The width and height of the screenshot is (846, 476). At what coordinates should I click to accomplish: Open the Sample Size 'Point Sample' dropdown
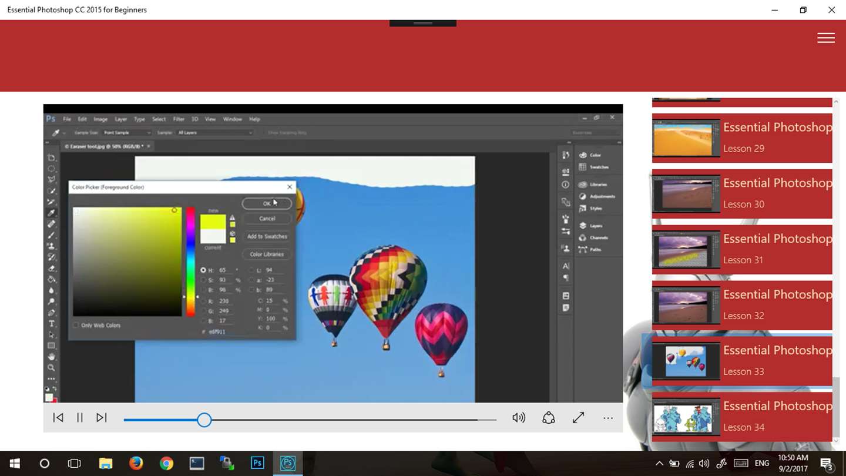(127, 133)
